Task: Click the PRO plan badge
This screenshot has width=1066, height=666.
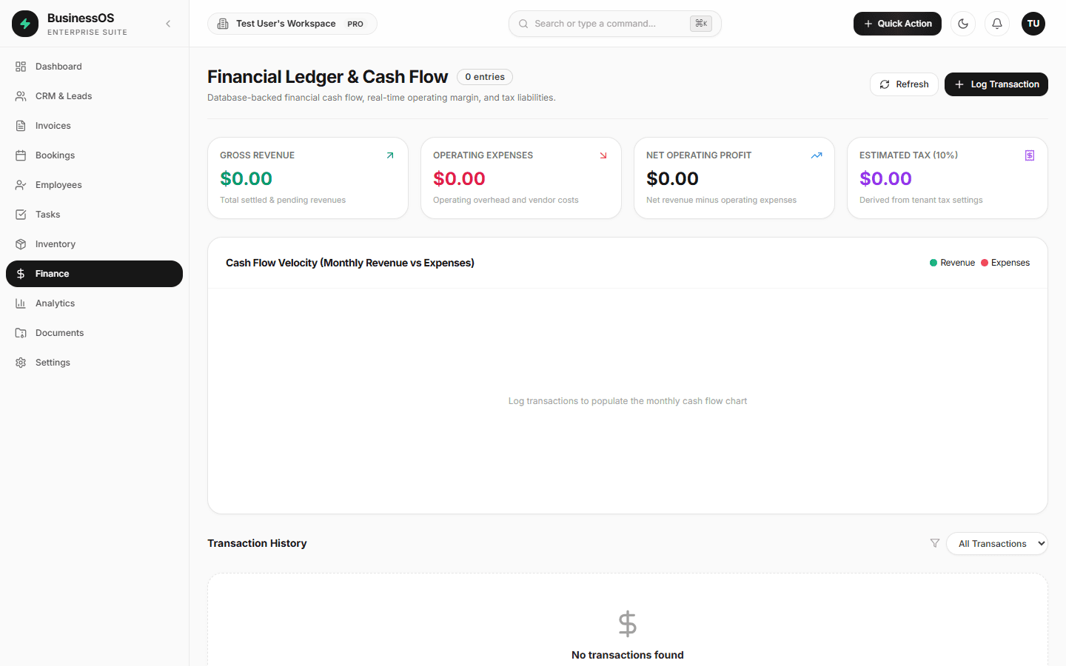Action: click(x=355, y=24)
